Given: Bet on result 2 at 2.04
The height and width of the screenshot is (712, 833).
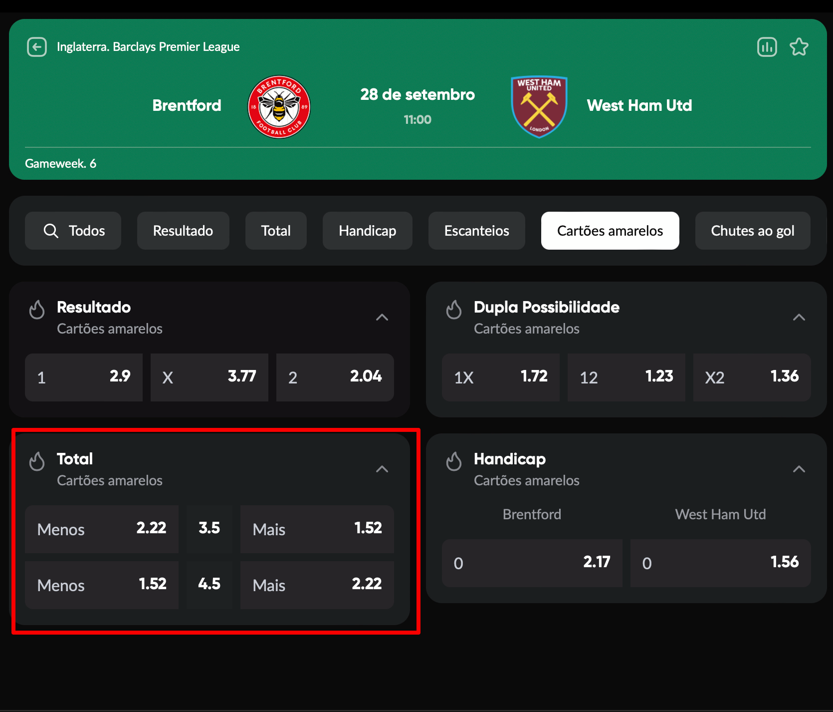Looking at the screenshot, I should 335,377.
